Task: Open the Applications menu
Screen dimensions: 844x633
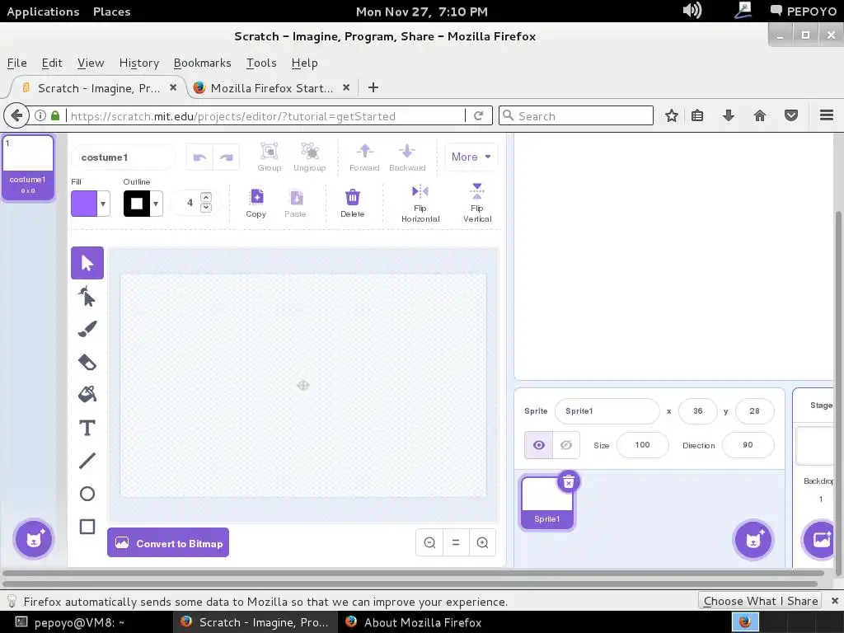Action: pos(43,12)
